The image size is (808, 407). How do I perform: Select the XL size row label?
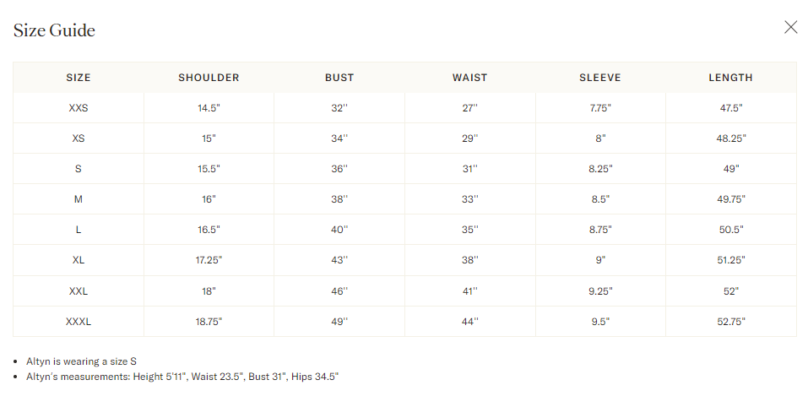(x=79, y=260)
